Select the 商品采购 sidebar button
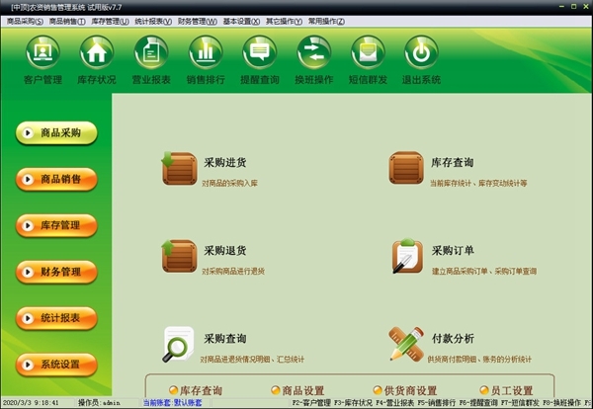593x409 pixels. [x=56, y=132]
